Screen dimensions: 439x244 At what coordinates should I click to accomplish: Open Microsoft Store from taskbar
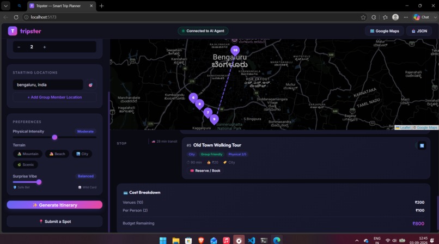(188, 240)
